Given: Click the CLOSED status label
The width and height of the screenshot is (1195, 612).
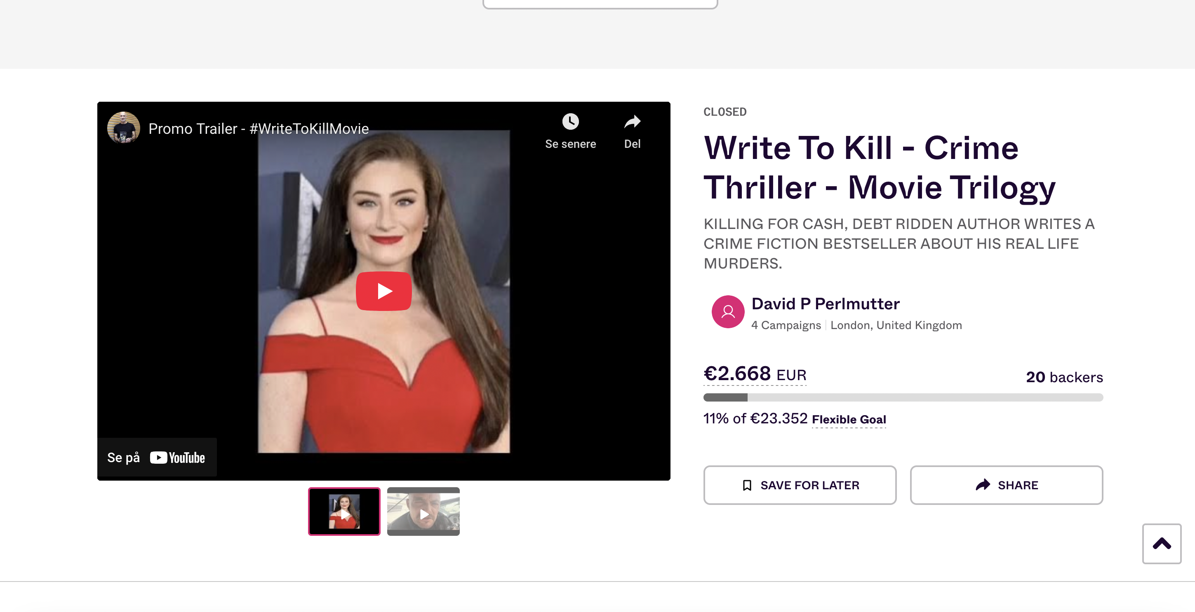Looking at the screenshot, I should 725,112.
